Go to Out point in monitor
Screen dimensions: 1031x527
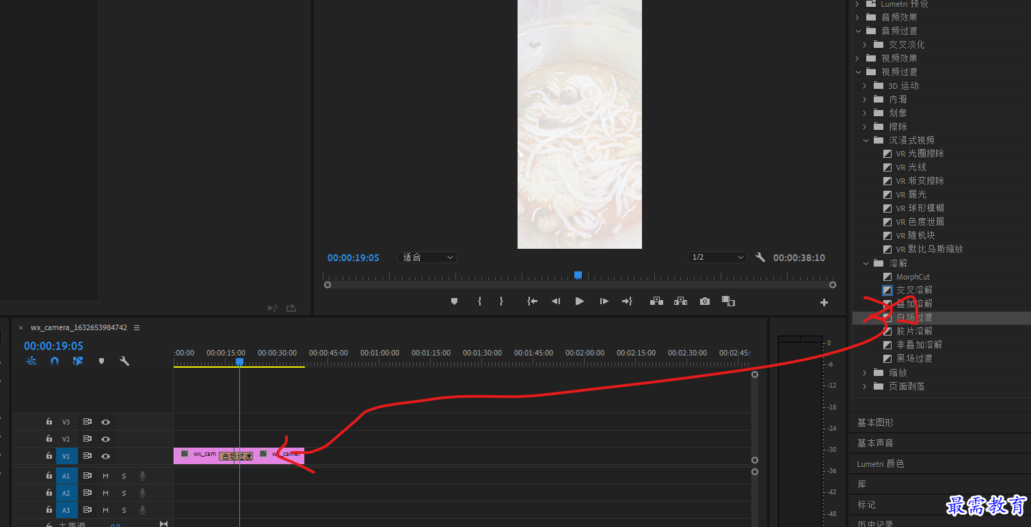[x=627, y=301]
